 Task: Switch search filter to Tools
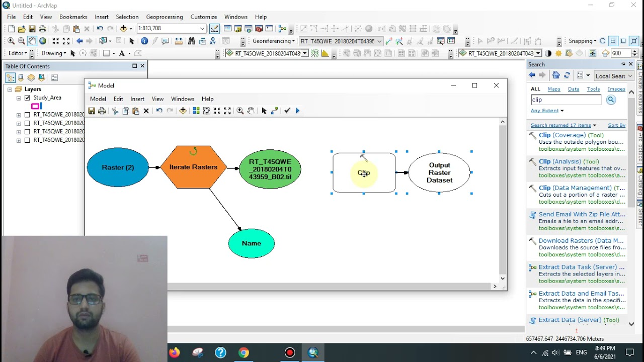click(x=593, y=89)
